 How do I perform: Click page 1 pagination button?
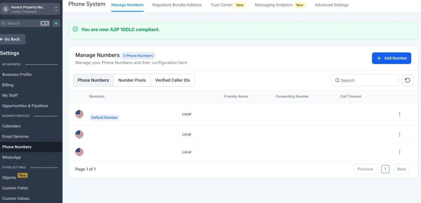[385, 169]
